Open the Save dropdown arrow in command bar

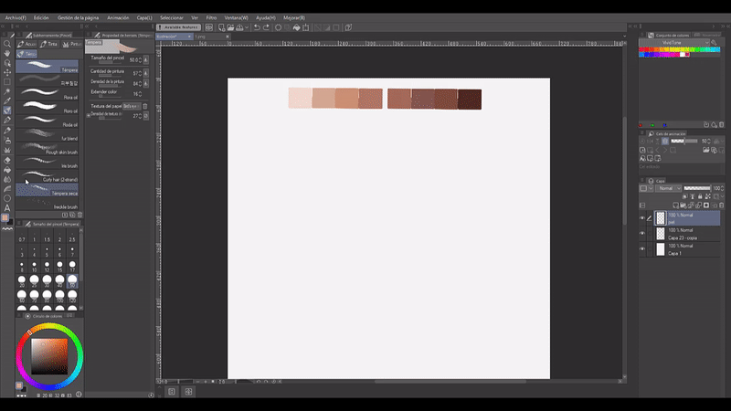tap(247, 27)
